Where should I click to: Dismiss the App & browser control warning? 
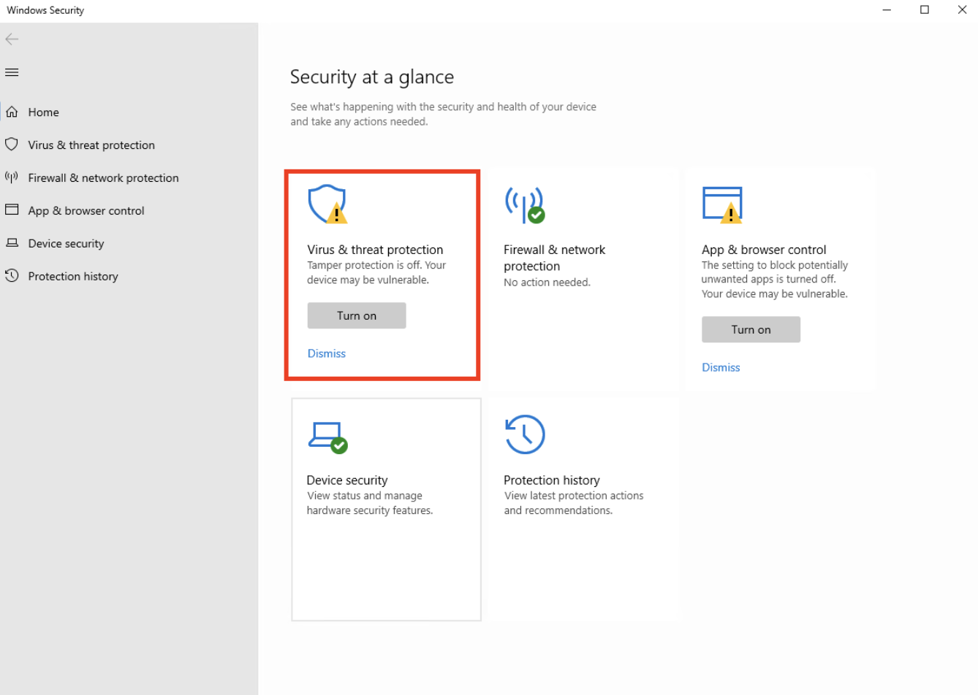point(721,367)
